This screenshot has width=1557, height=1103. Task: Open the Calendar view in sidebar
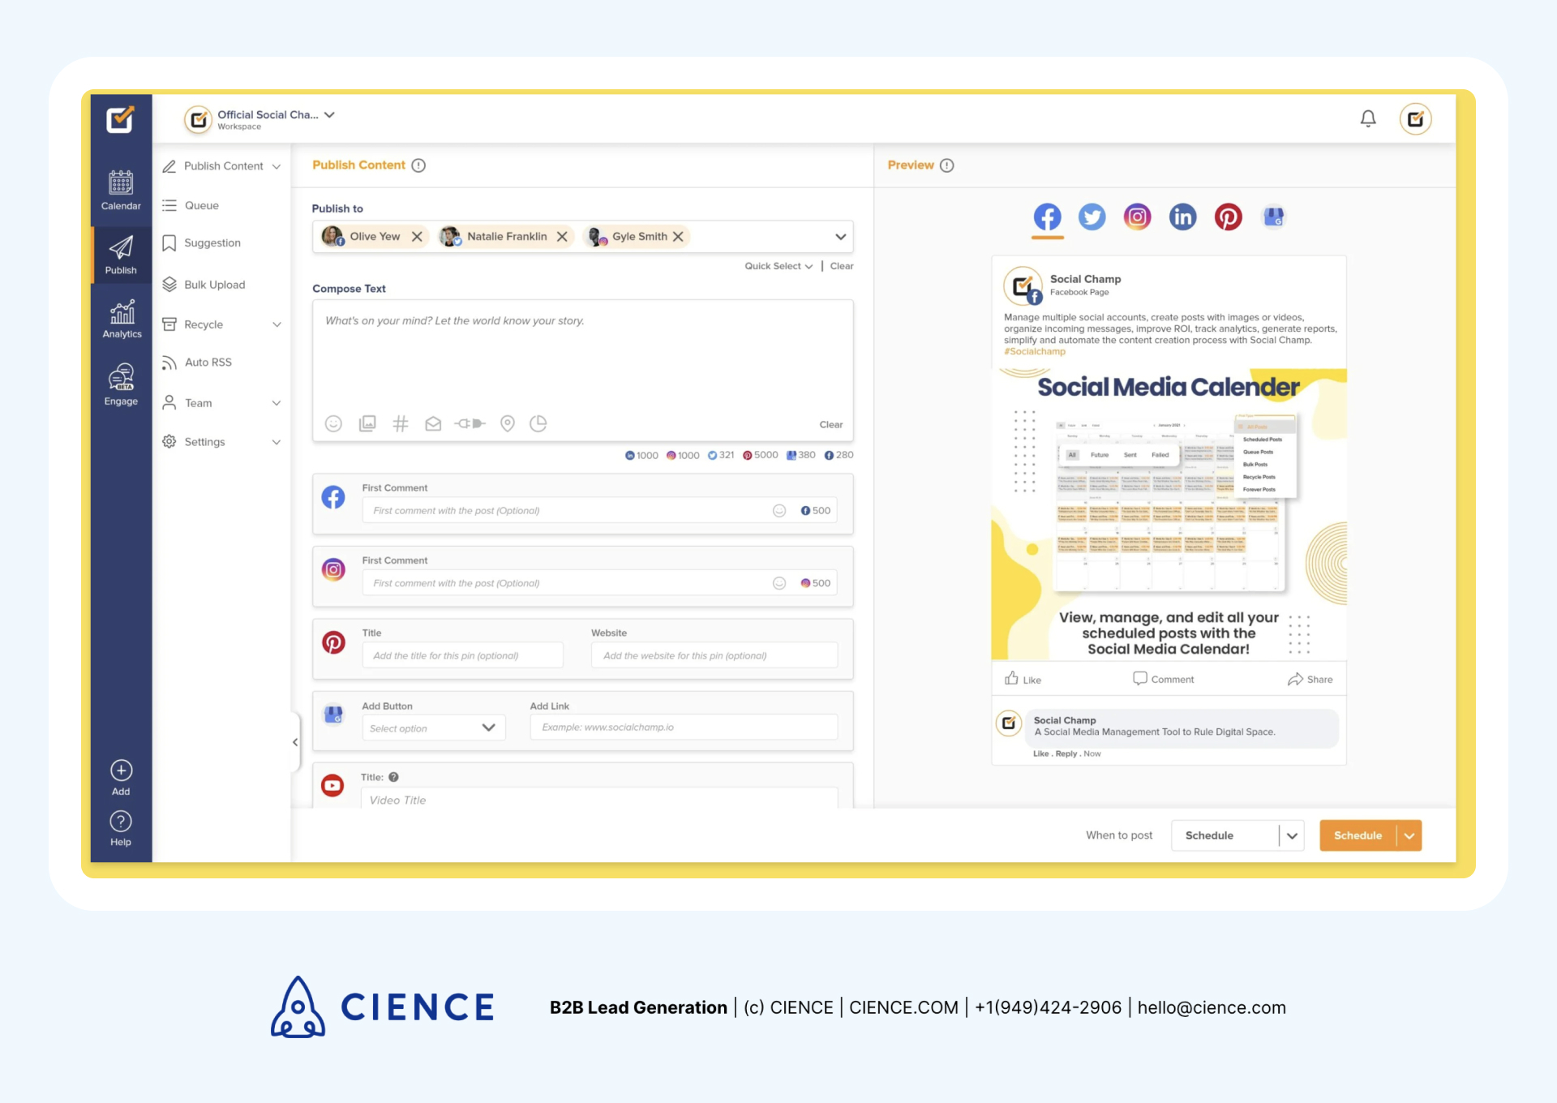tap(121, 190)
